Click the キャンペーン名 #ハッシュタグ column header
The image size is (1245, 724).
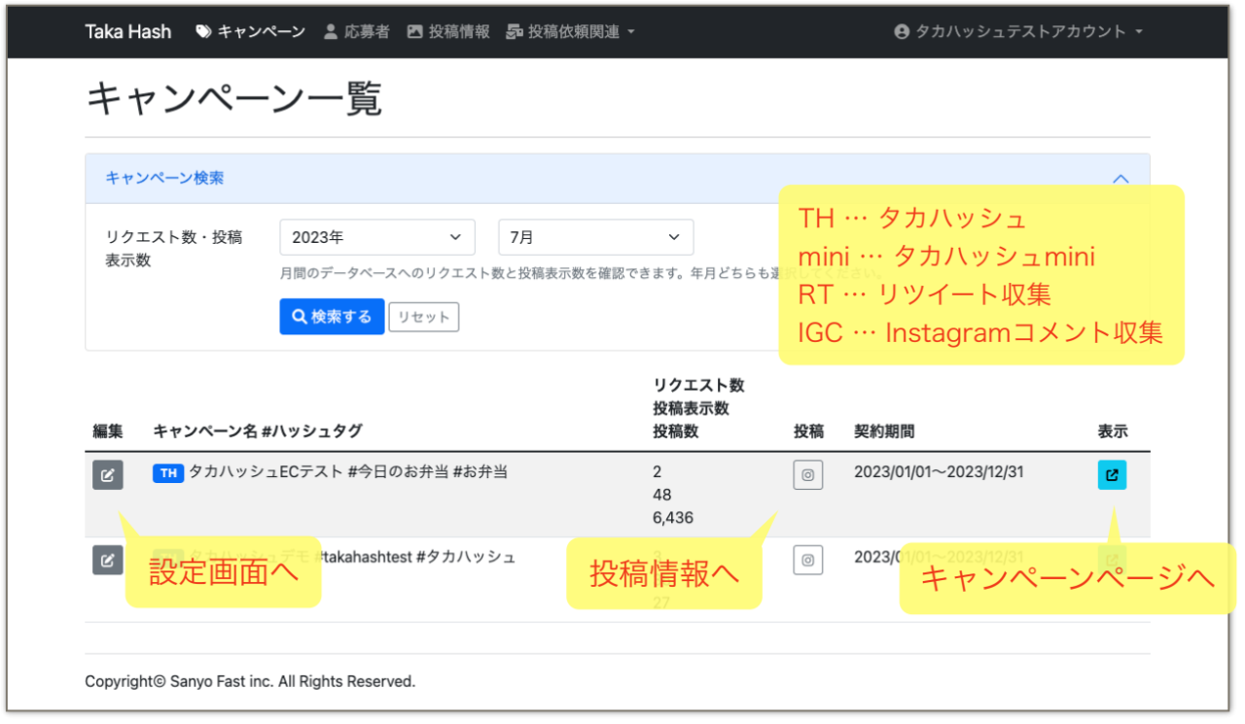(x=258, y=431)
